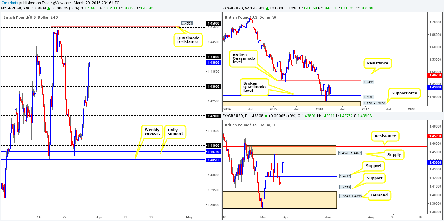
Task: Click the 'Support' callout pointing to 1.4212
Action: (373, 166)
